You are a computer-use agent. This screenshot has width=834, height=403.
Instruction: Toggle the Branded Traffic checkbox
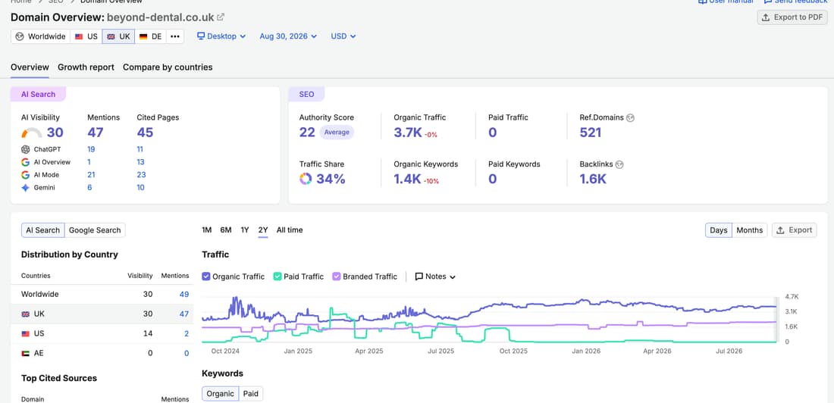[x=337, y=276]
